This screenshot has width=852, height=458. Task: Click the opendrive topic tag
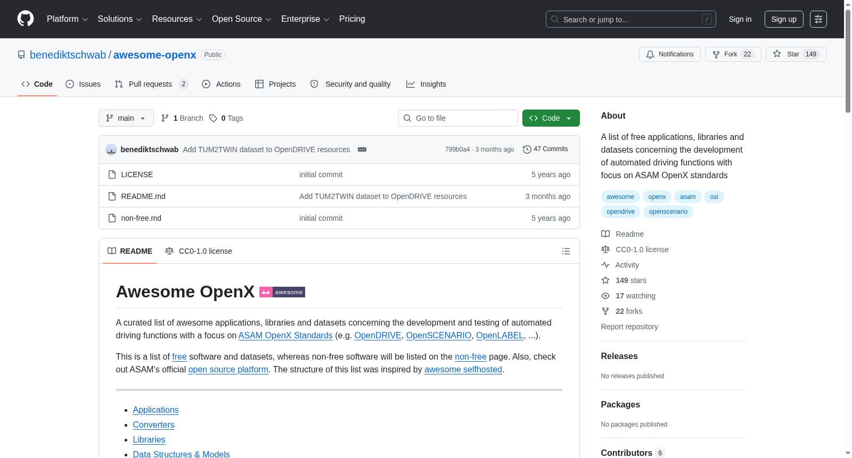[621, 212]
